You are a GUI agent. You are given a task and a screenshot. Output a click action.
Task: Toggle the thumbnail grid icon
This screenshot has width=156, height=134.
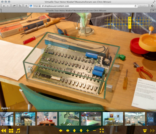[11, 131]
